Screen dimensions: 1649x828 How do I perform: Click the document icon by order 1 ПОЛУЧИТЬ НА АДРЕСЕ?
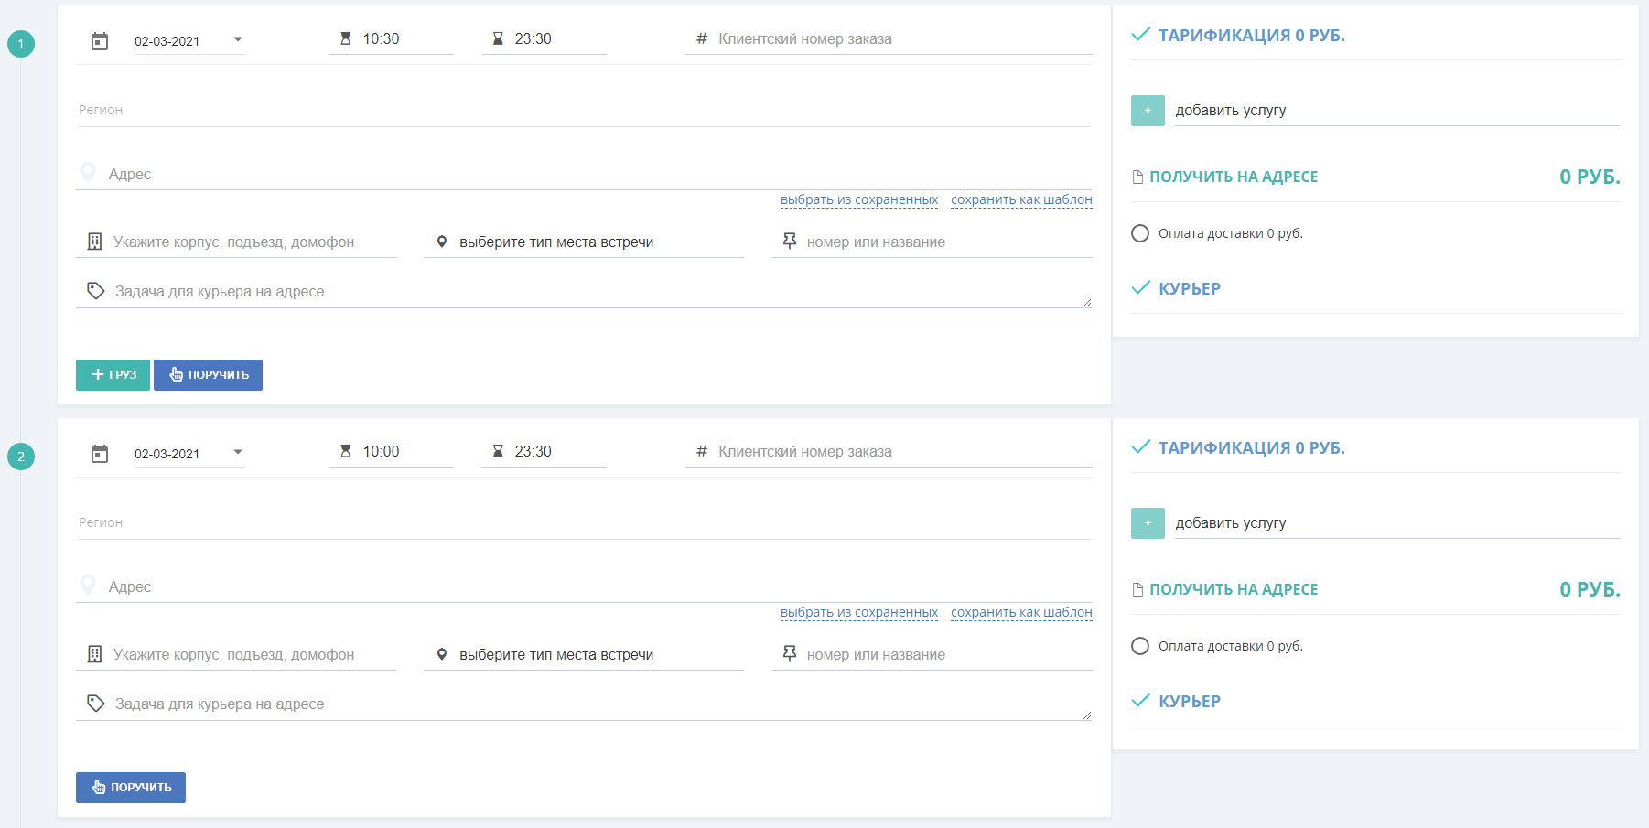point(1137,177)
